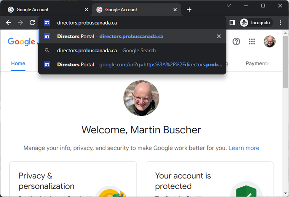Click the scrollbar up arrow
Viewport: 289px width, 197px height.
click(x=285, y=33)
